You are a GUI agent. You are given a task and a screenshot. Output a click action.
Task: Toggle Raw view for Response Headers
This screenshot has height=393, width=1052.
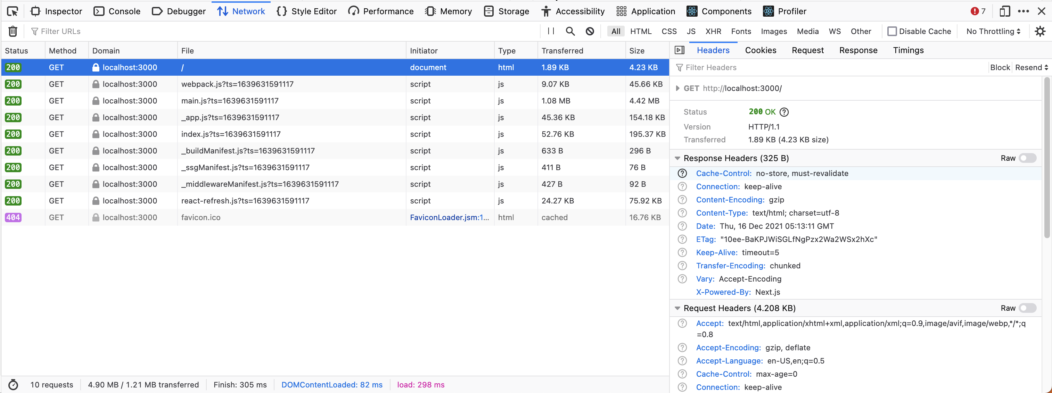(1027, 158)
